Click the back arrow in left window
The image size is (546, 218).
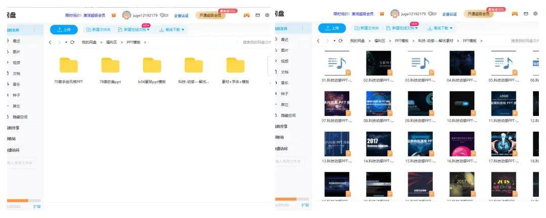pos(50,42)
